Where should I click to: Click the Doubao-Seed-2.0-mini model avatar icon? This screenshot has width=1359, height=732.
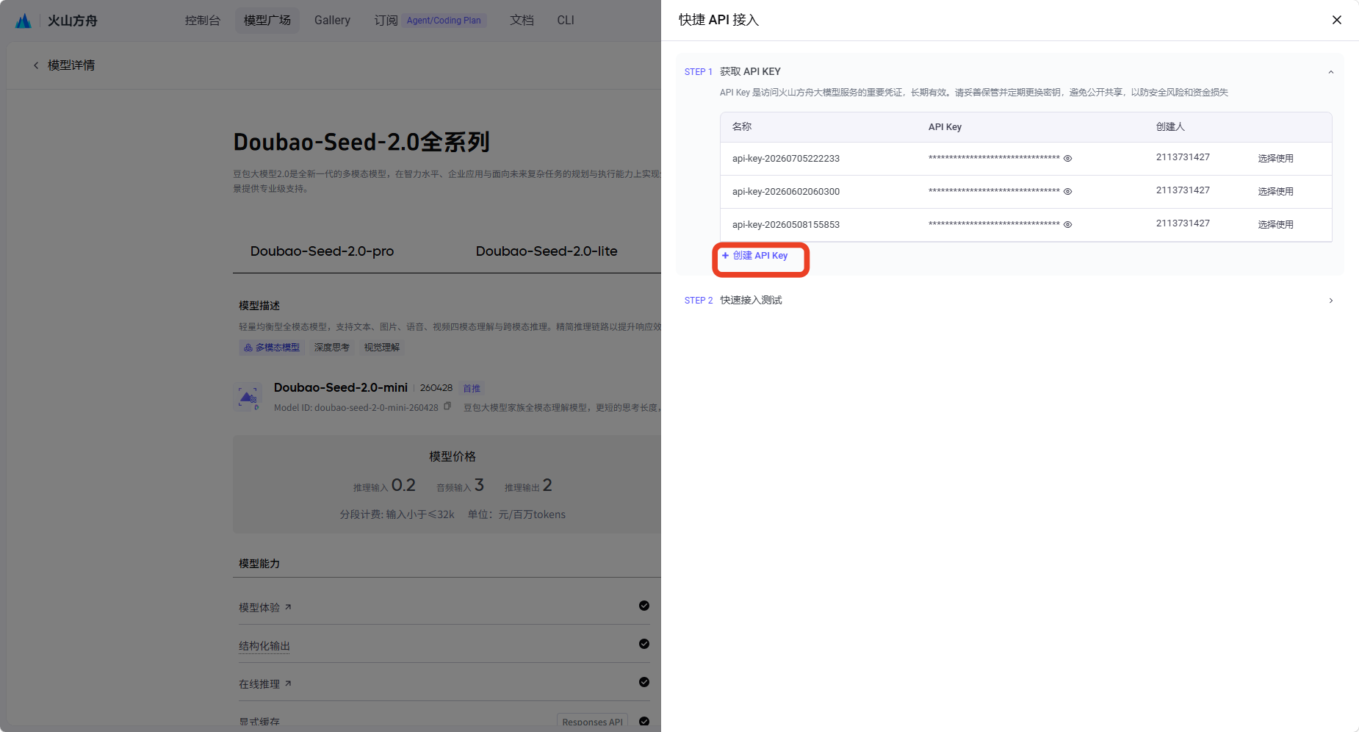[248, 397]
